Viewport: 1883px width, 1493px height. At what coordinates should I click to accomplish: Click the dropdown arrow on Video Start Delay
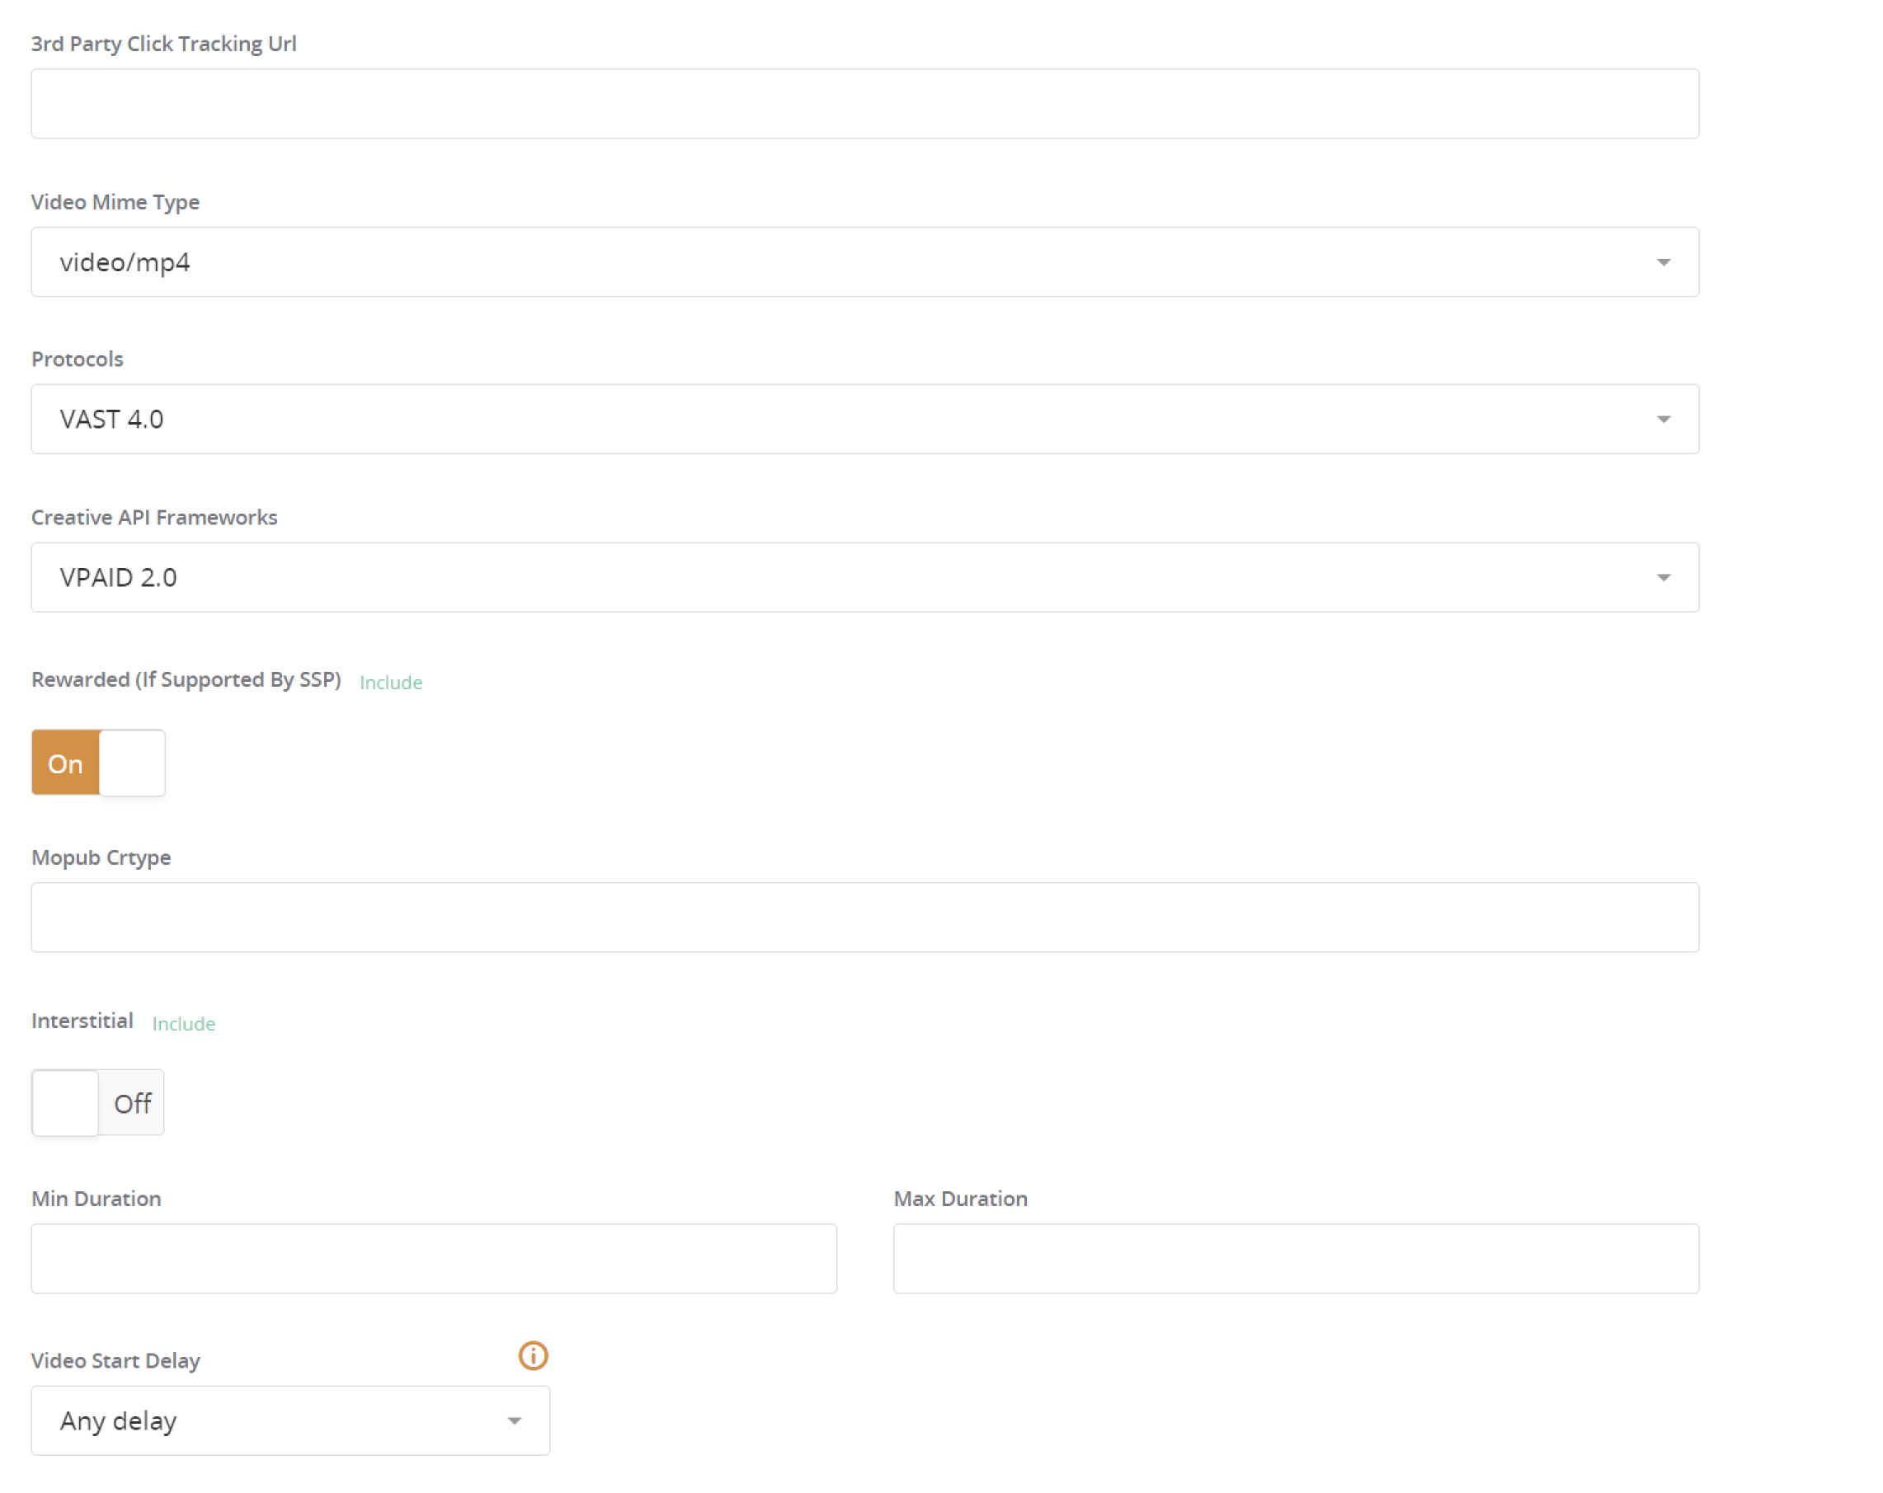click(514, 1420)
